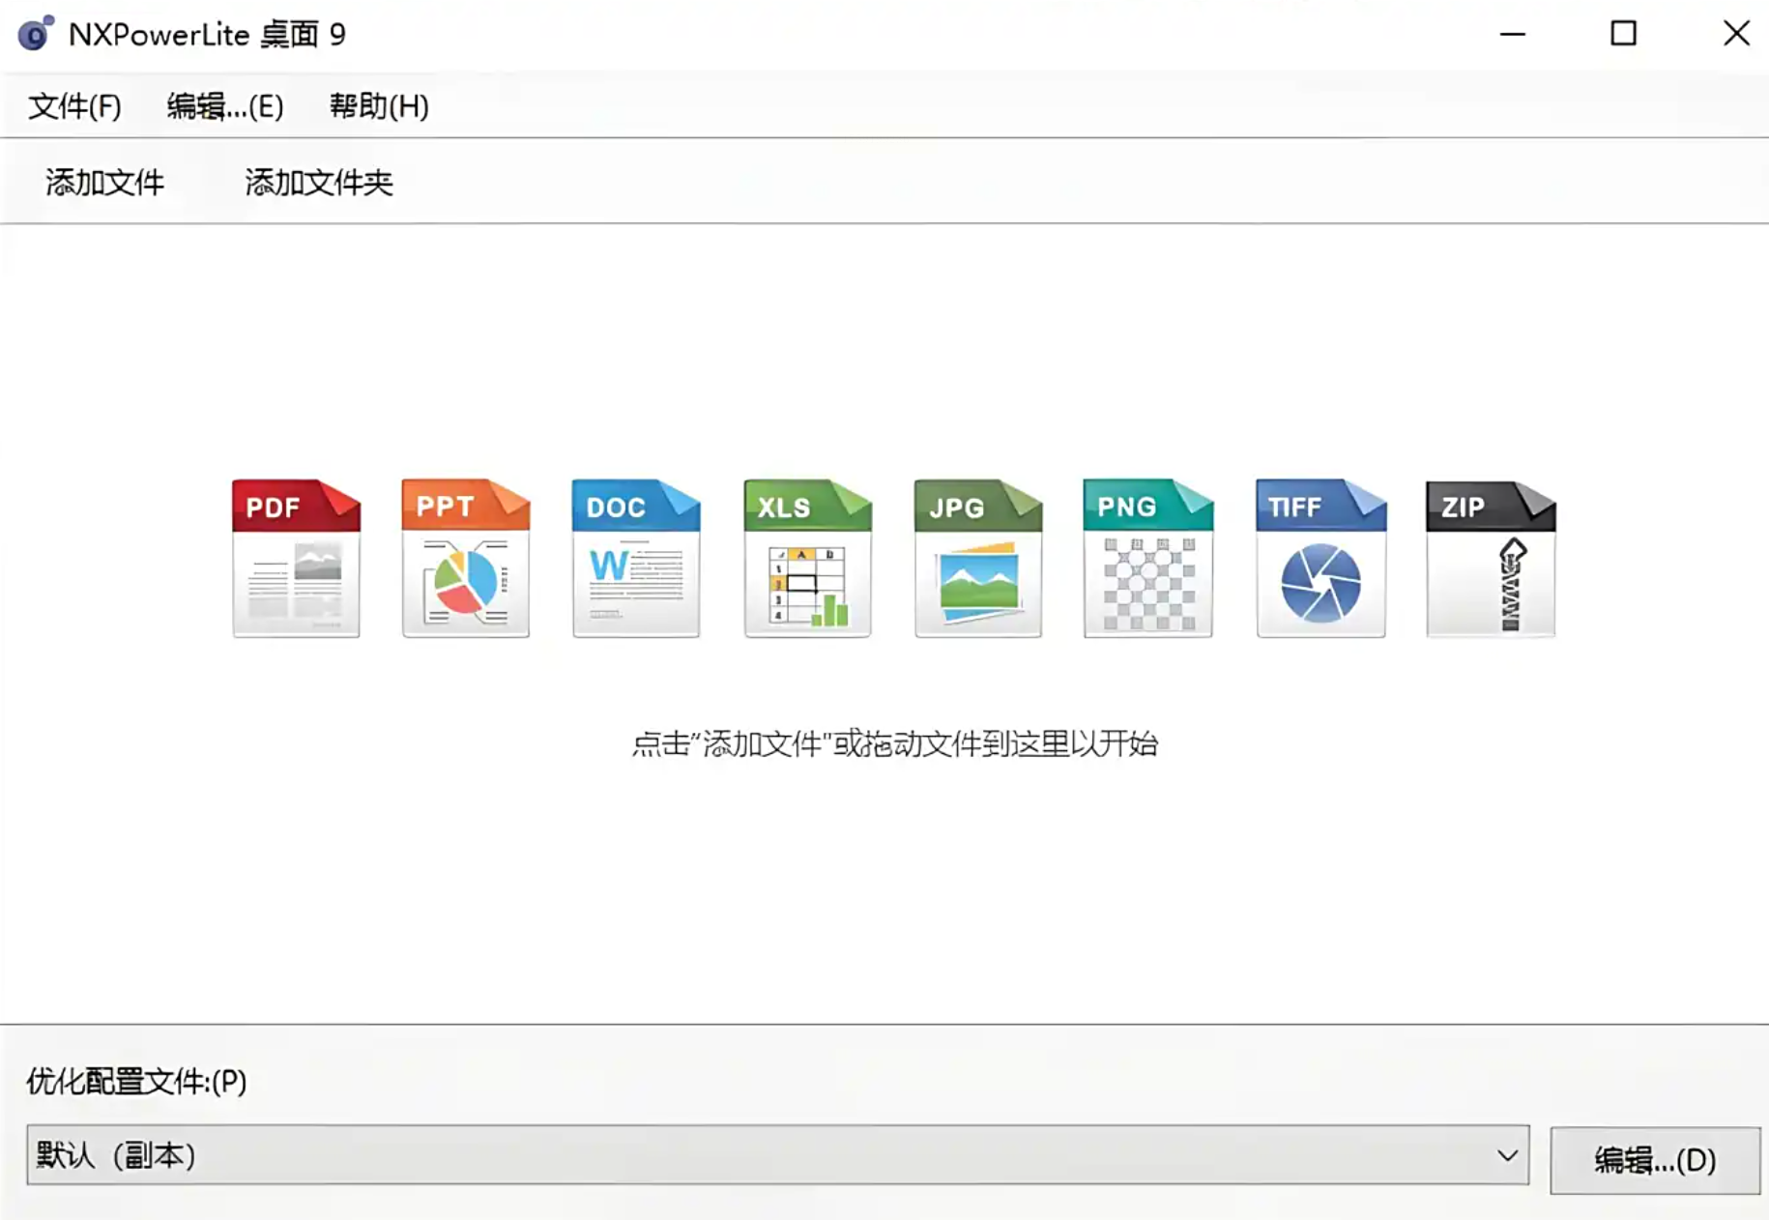Click 添加文件 to add files
The image size is (1769, 1220).
[x=104, y=182]
